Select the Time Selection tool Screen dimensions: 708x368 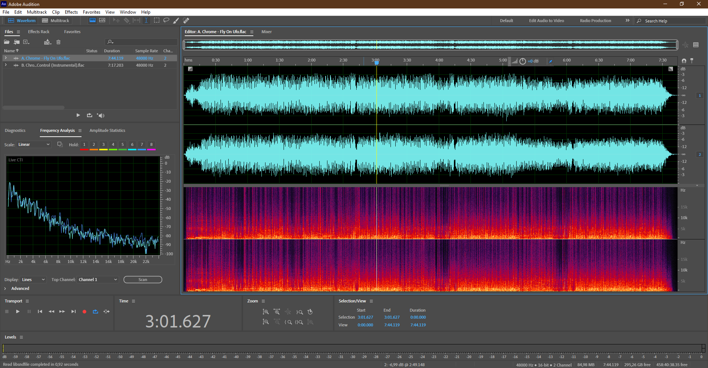pos(146,21)
